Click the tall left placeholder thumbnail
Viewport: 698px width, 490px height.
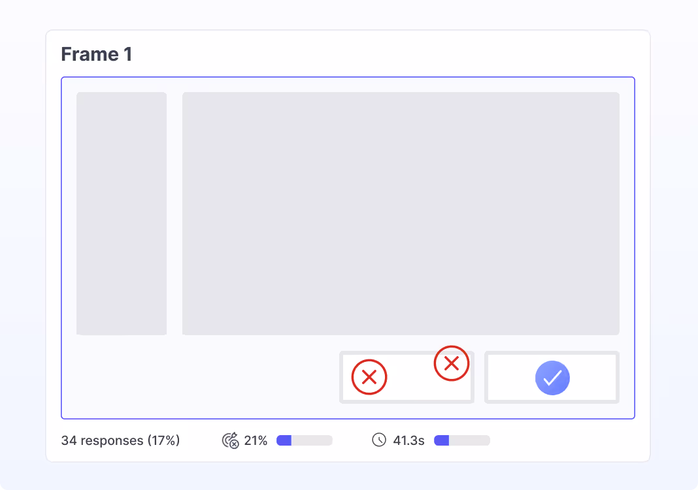pyautogui.click(x=121, y=212)
